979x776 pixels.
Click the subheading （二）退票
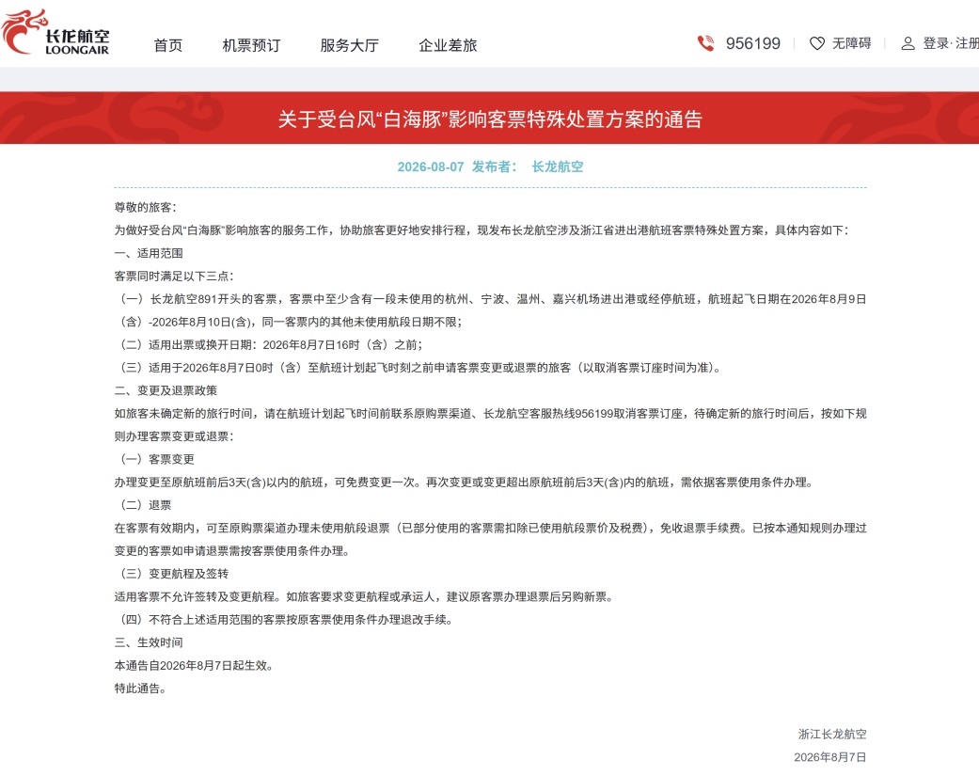point(145,505)
